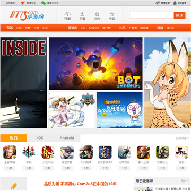Switch to the iOS games tab
This screenshot has width=191, height=191.
pyautogui.click(x=40, y=138)
